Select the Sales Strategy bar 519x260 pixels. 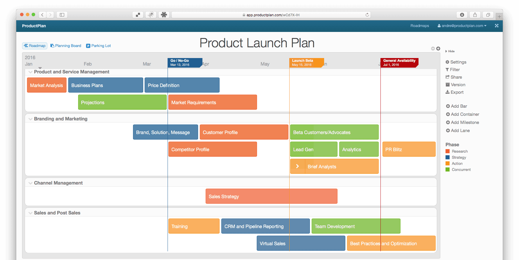[271, 196]
